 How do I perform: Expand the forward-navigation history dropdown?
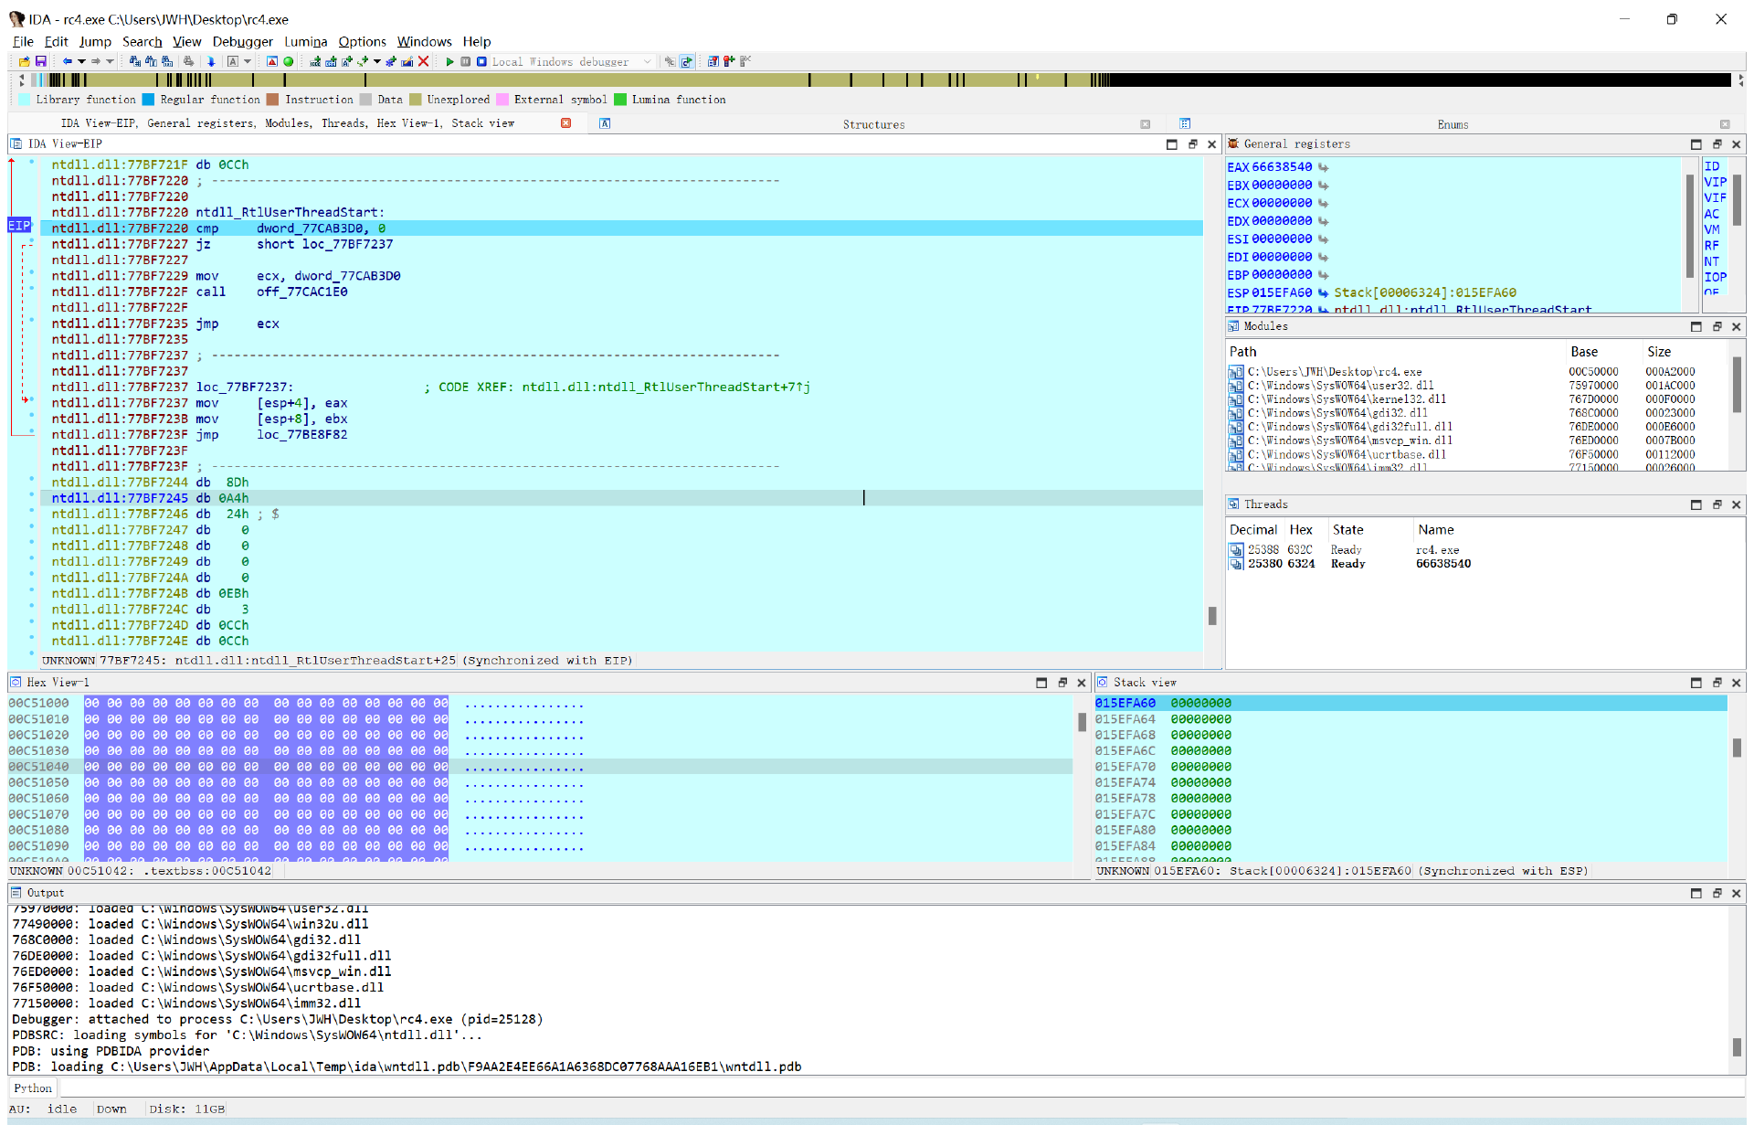click(x=110, y=61)
